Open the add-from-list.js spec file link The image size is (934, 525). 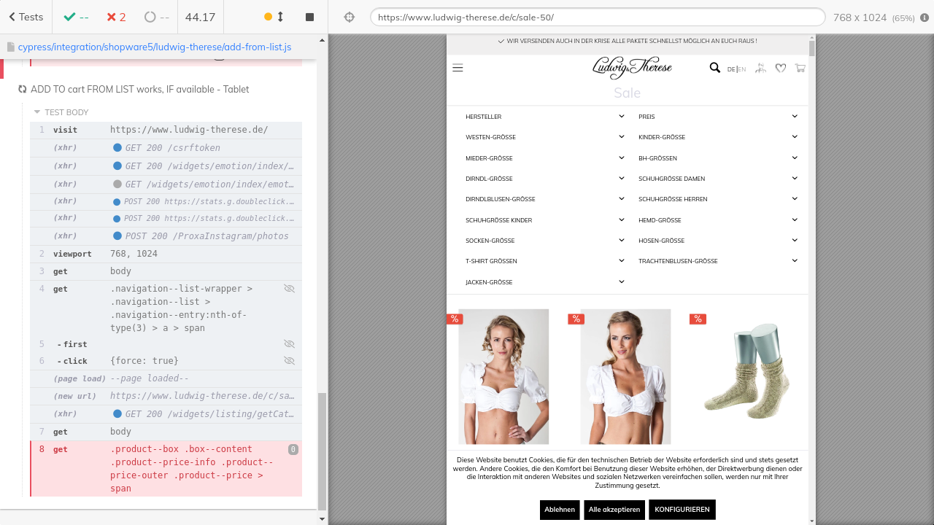[x=154, y=47]
